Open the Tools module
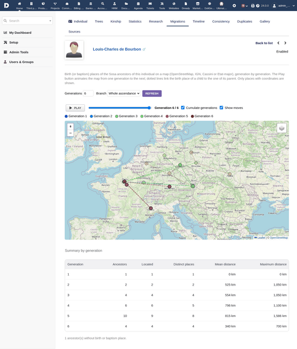Screen dimensions: 297x349 pos(162,6)
